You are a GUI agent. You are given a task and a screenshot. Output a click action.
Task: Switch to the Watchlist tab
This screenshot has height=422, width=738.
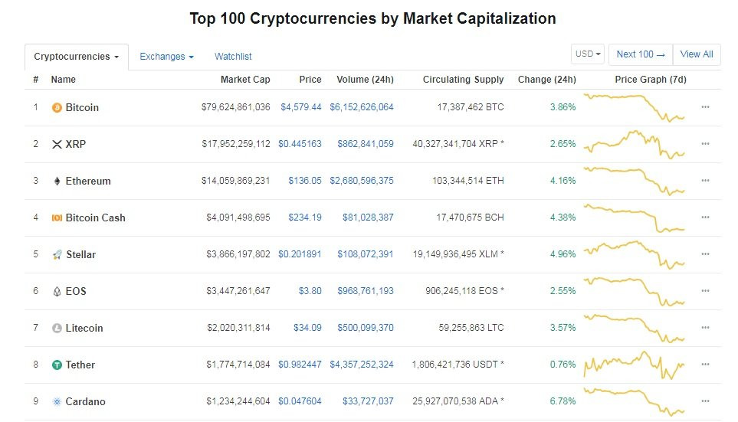233,57
